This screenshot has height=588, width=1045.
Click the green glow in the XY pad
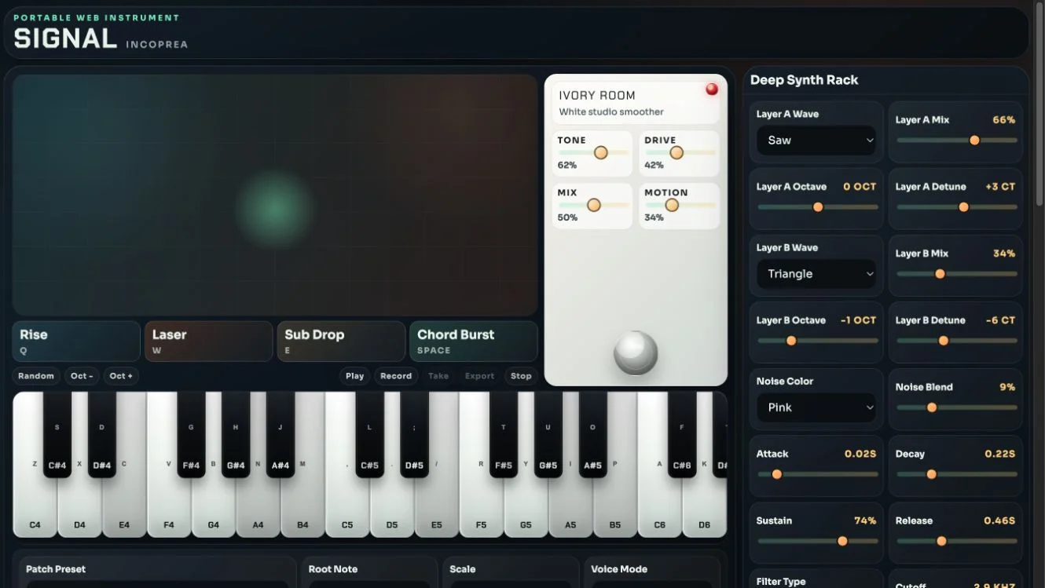click(x=275, y=209)
